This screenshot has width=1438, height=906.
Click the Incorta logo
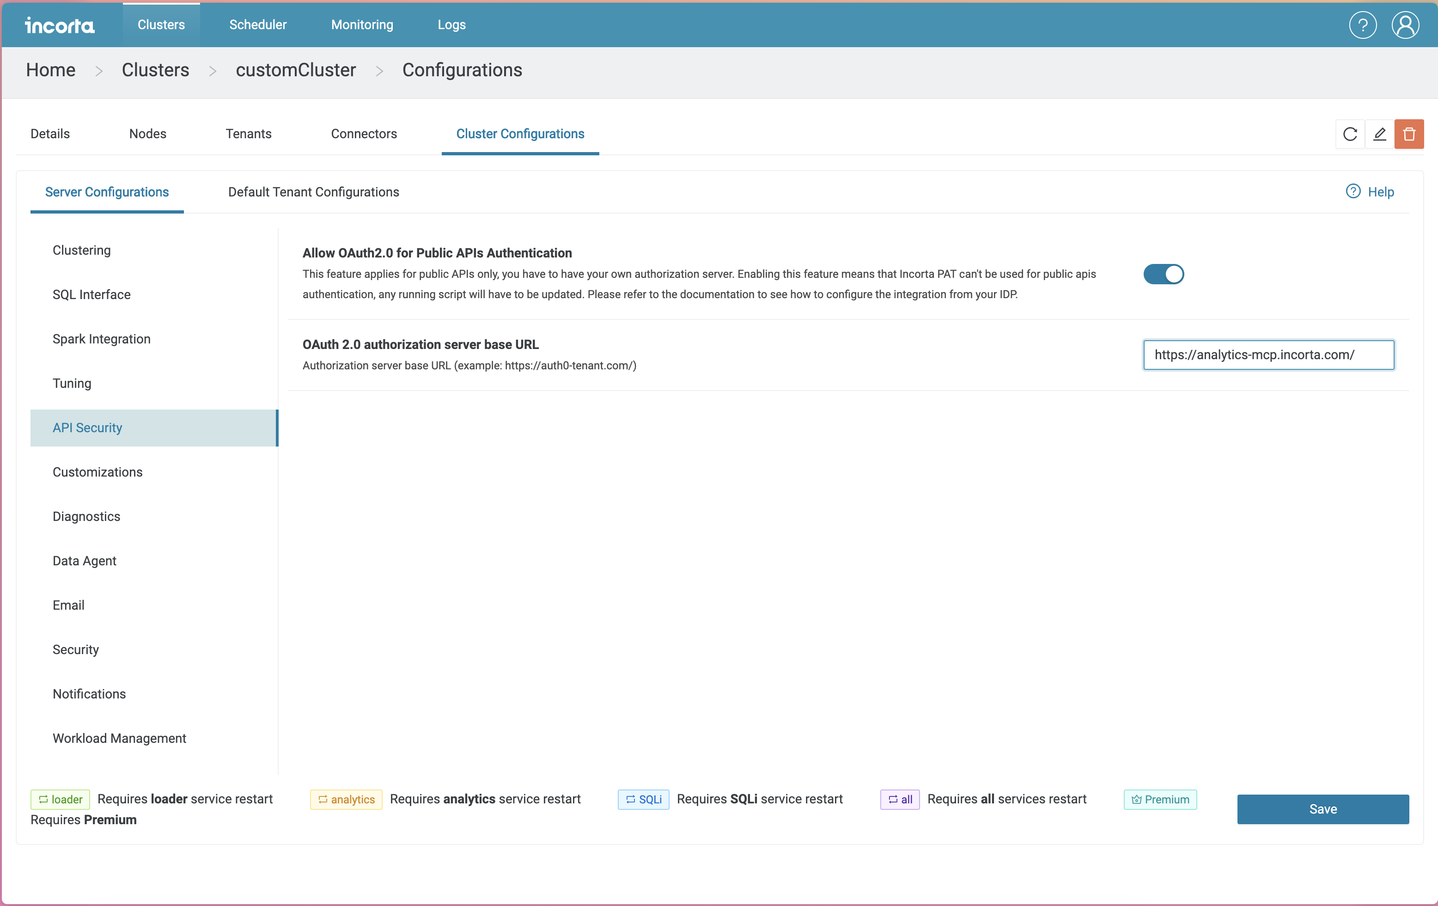(x=59, y=24)
